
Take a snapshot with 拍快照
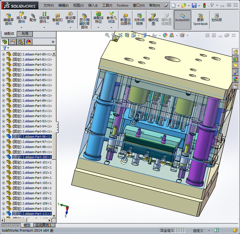pyautogui.click(x=216, y=18)
